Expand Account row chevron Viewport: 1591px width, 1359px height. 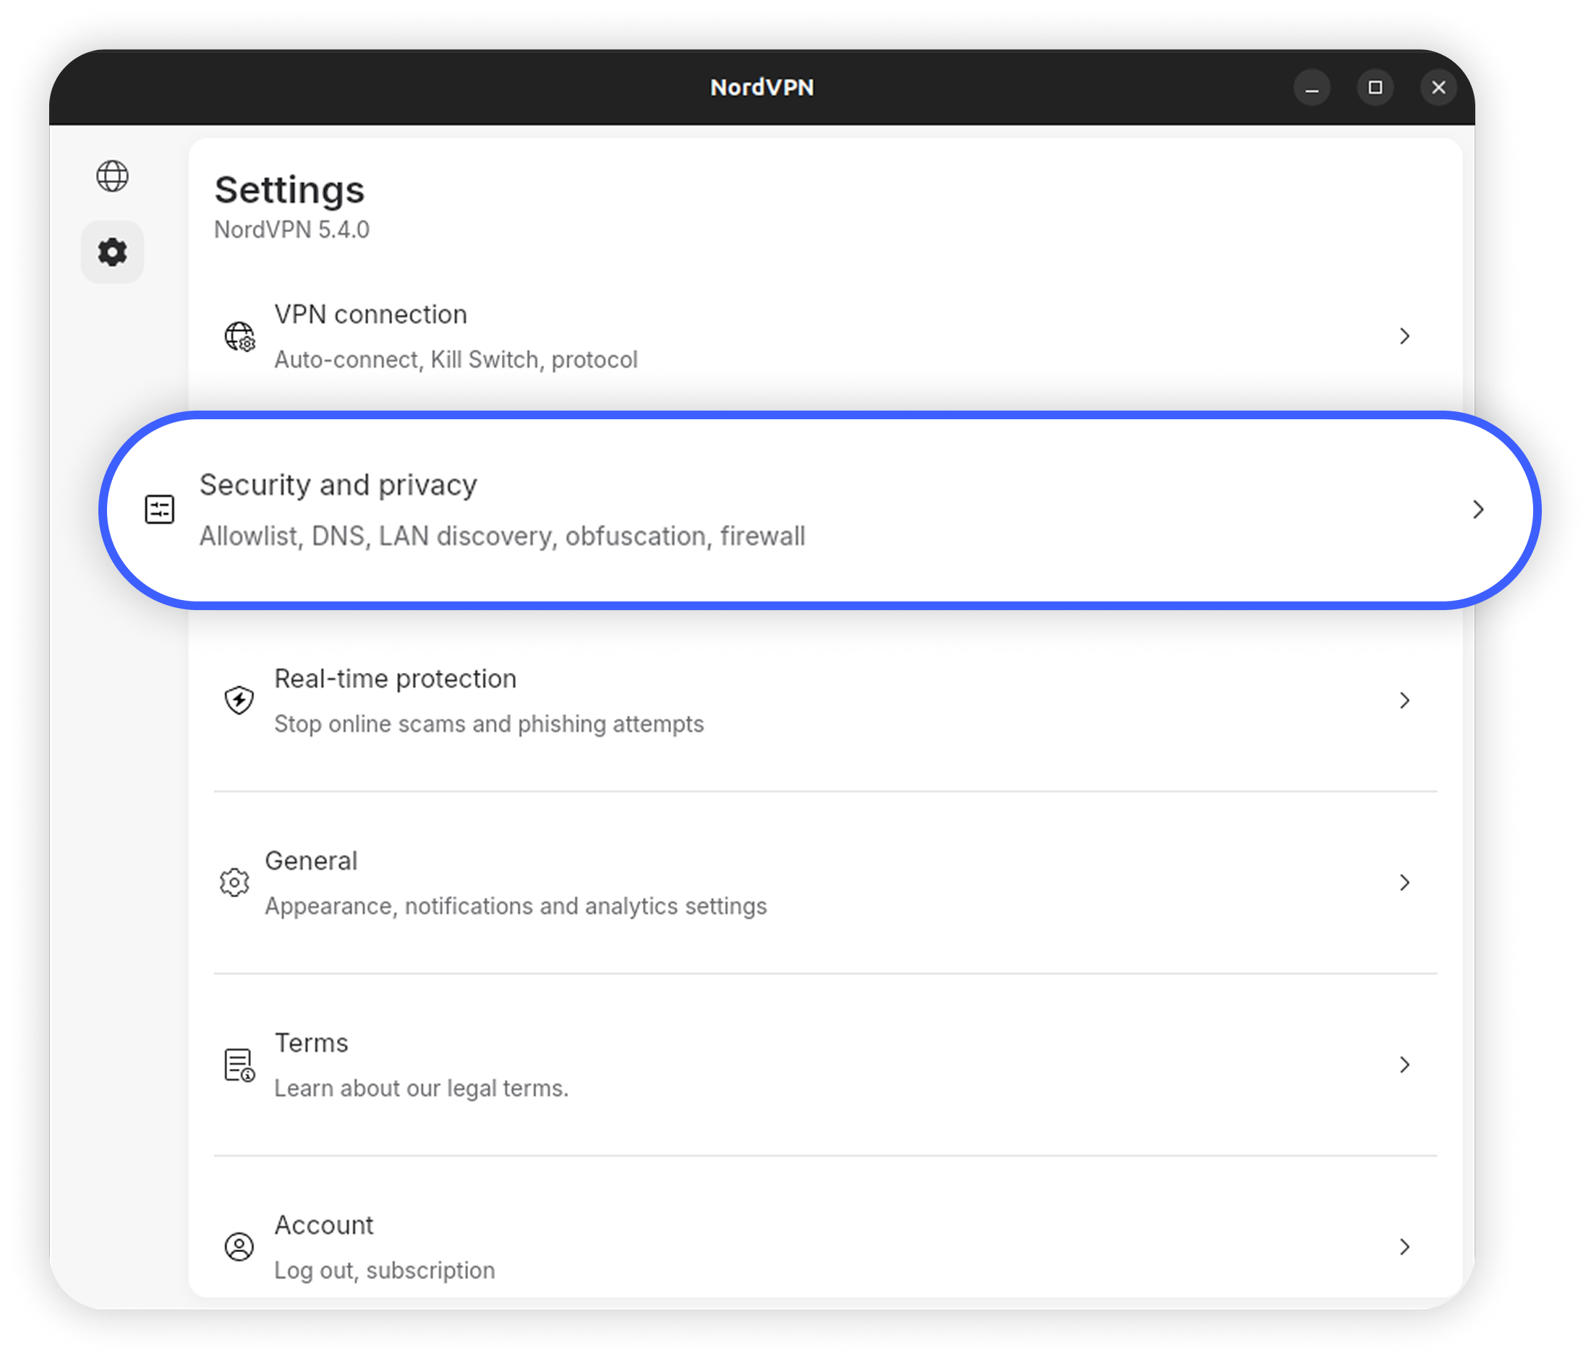point(1404,1246)
